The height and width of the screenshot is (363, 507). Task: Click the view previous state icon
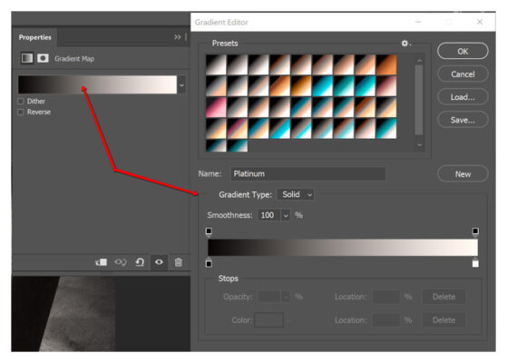pyautogui.click(x=121, y=262)
